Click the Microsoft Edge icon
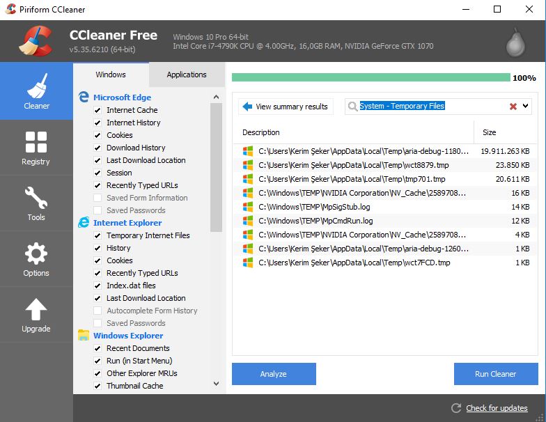This screenshot has width=546, height=422. coord(84,97)
